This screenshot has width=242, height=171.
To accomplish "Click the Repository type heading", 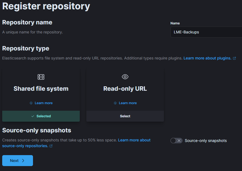I will click(x=26, y=48).
